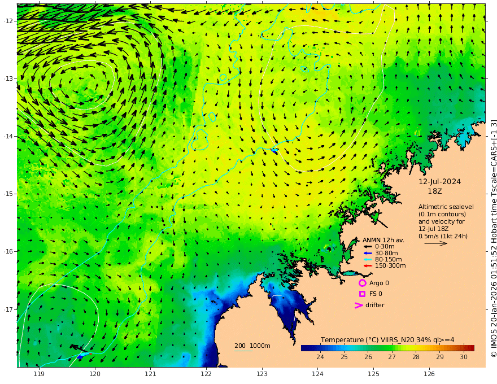
Task: Click longitude axis label 125
Action: tap(374, 374)
